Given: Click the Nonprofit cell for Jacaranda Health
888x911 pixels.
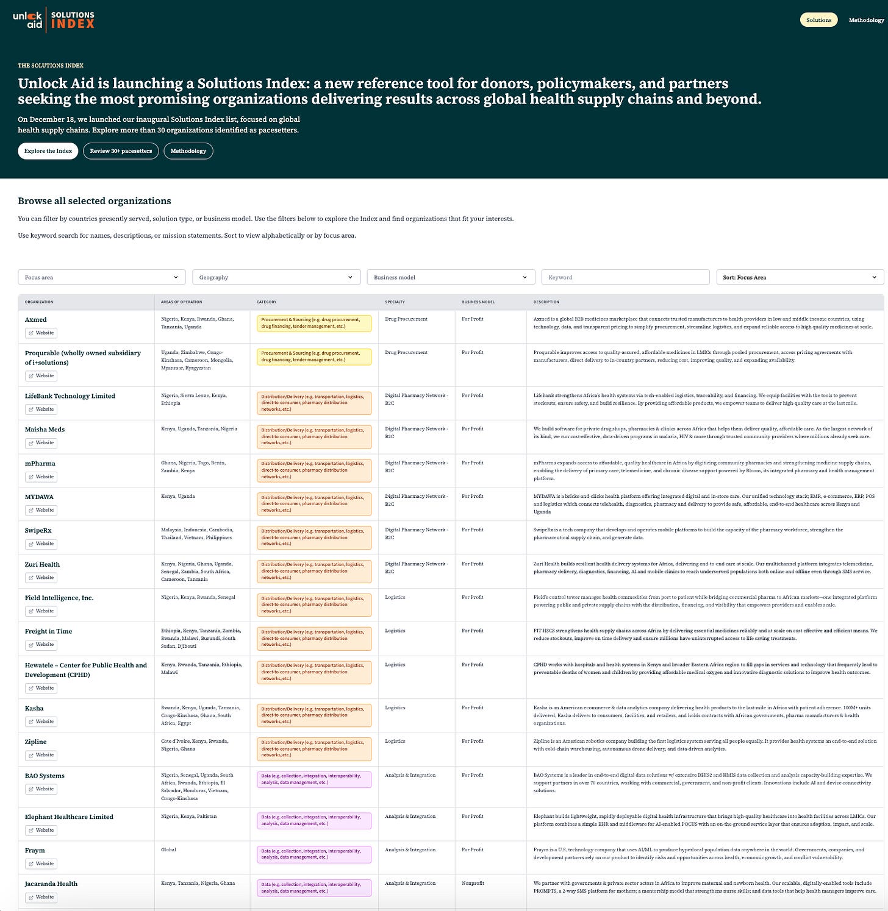Looking at the screenshot, I should click(473, 884).
